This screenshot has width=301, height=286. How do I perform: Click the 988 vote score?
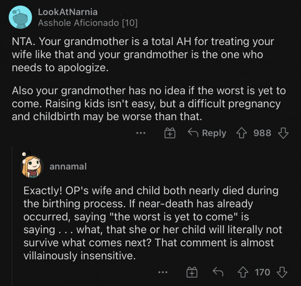[x=262, y=133]
